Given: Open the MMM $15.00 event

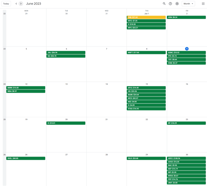Looking at the screenshot, I should click(26, 88).
